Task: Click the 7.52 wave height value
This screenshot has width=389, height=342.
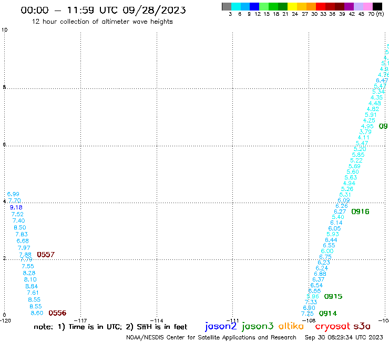Action: pos(17,214)
